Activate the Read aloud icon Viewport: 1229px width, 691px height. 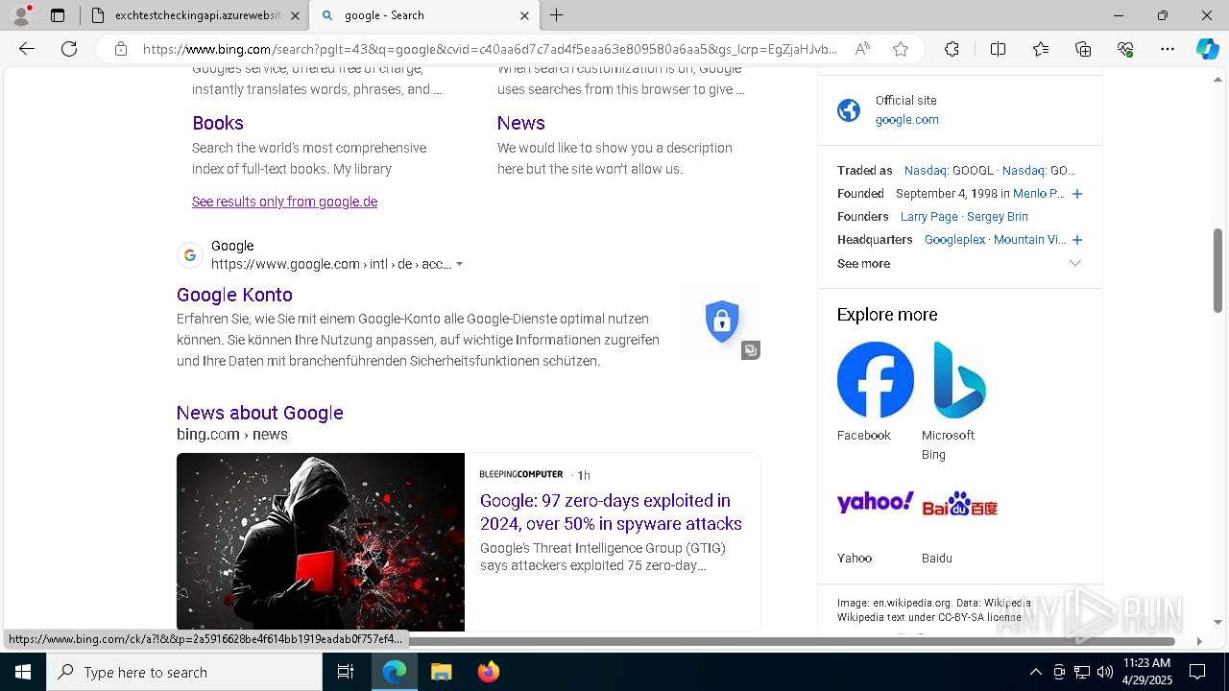tap(862, 49)
